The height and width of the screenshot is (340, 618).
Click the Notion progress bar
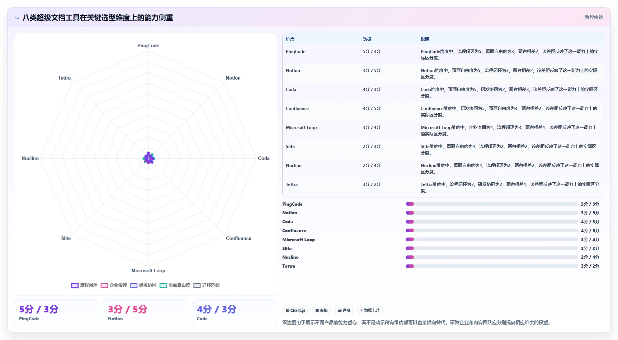(x=492, y=213)
